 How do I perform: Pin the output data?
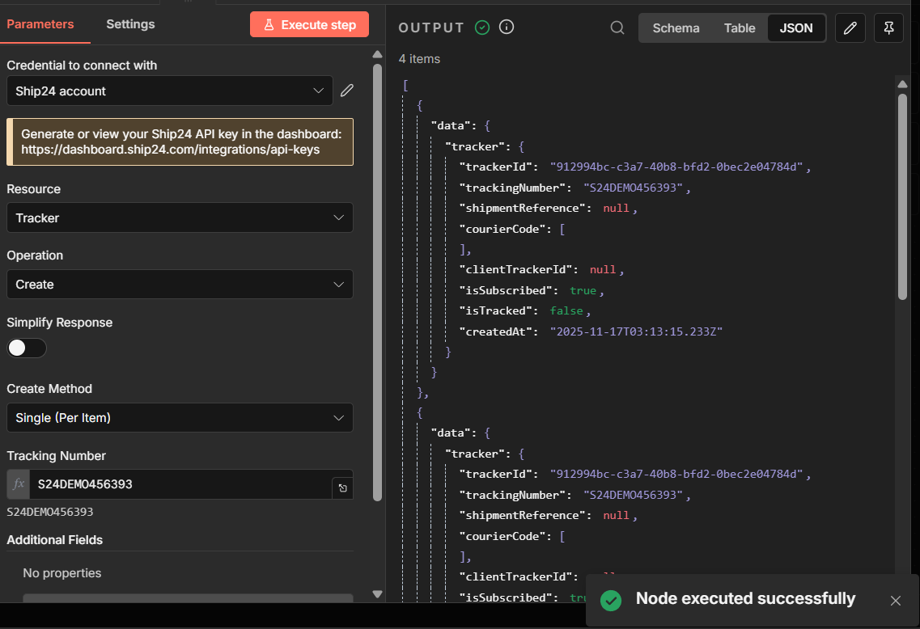point(889,27)
